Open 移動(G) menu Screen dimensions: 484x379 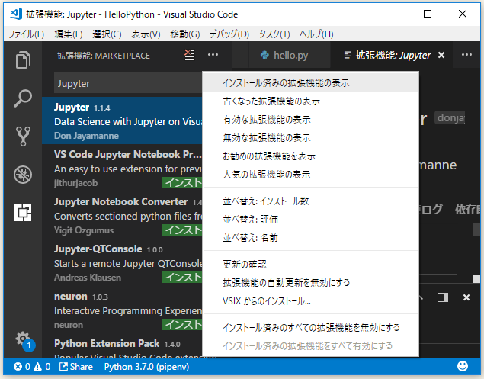(x=185, y=34)
